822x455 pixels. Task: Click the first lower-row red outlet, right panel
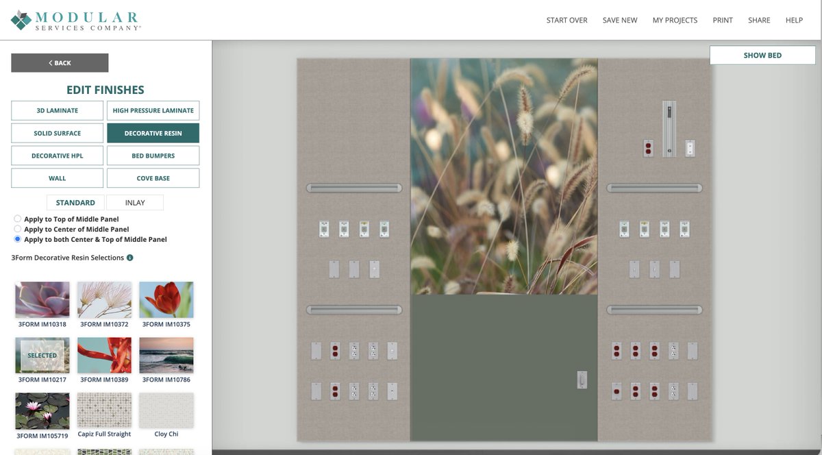click(x=616, y=391)
